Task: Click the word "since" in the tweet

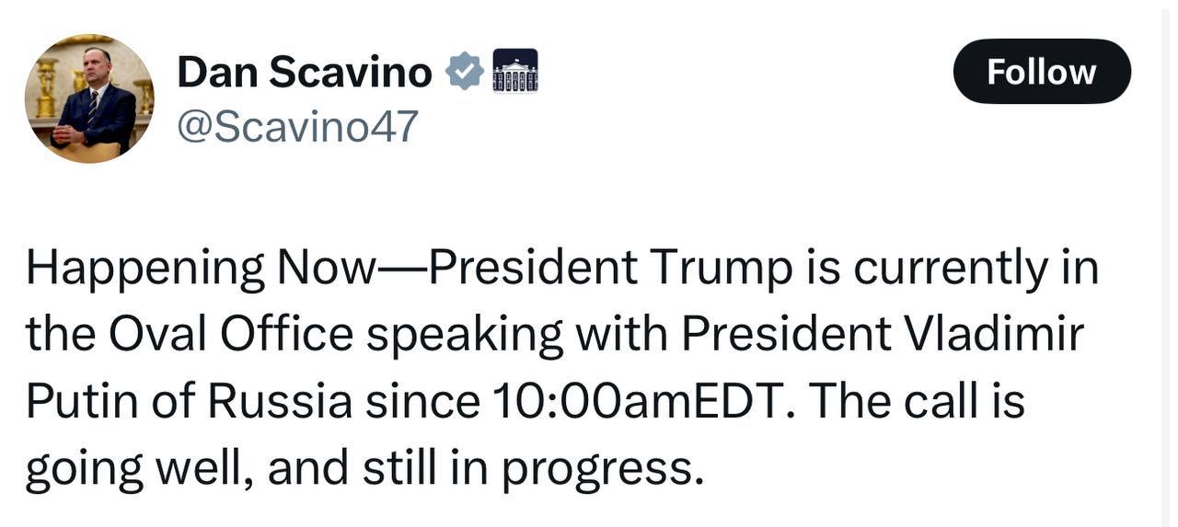Action: pyautogui.click(x=422, y=401)
